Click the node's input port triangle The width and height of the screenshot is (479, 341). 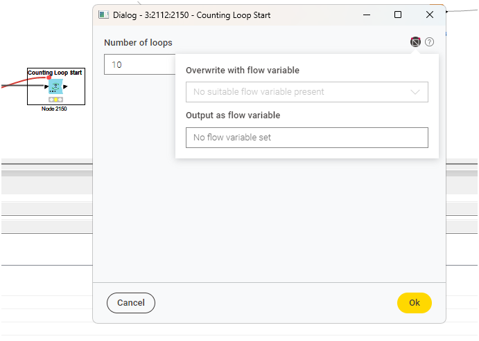click(x=46, y=87)
